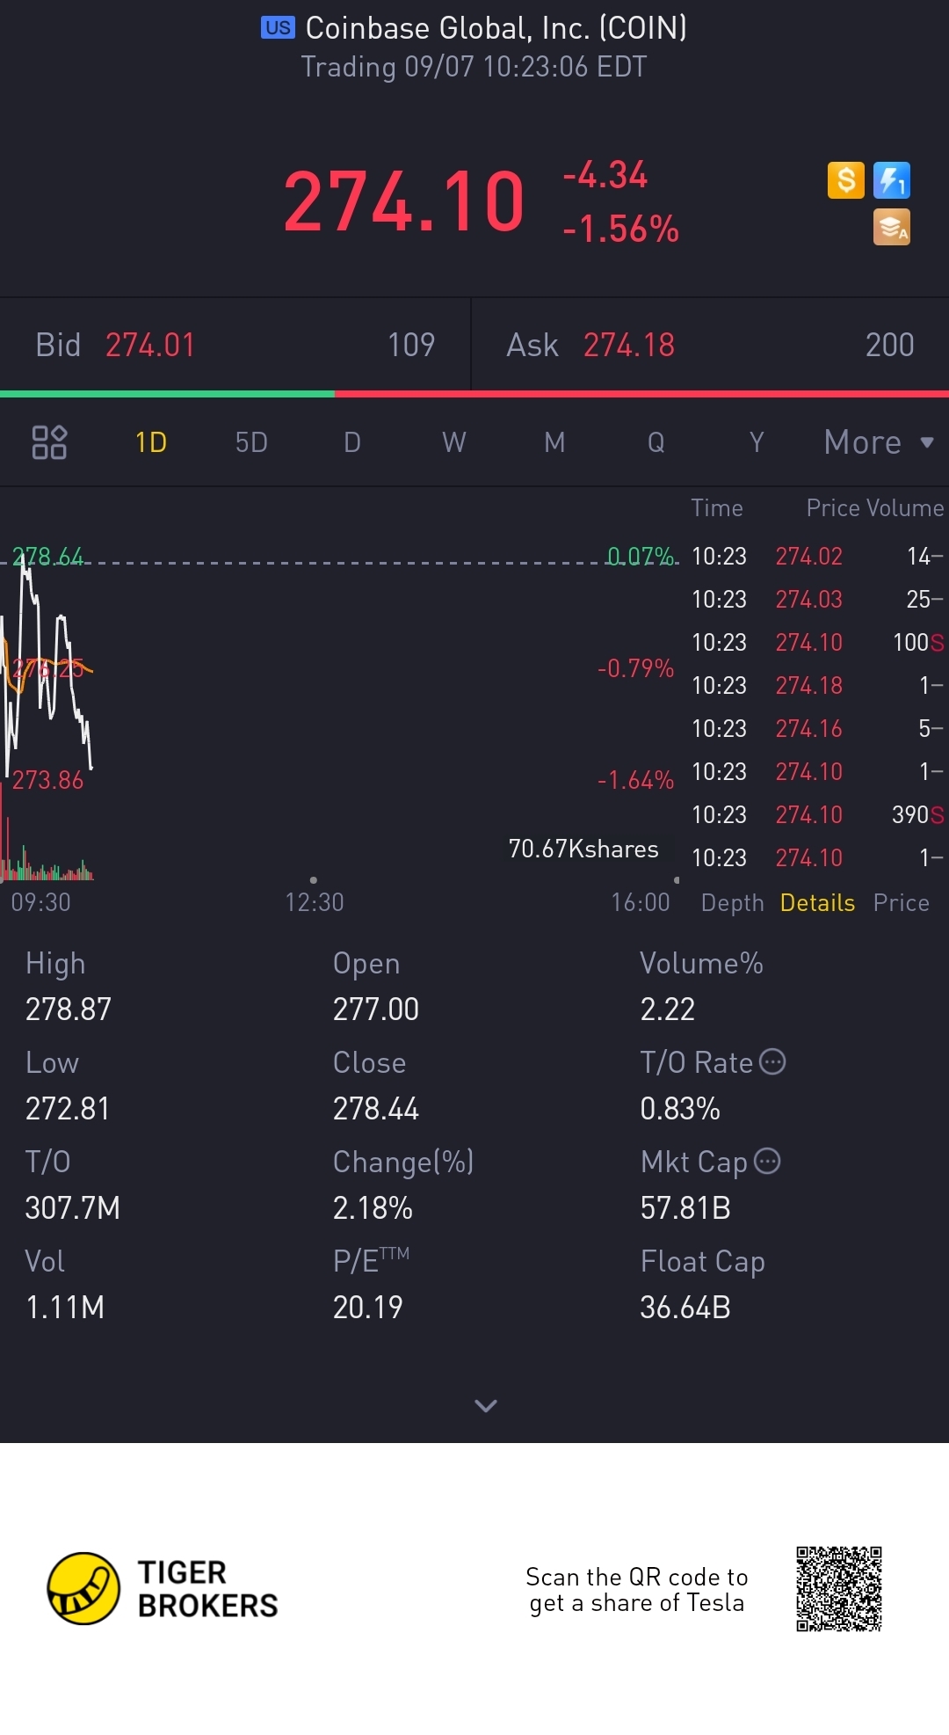This screenshot has height=1735, width=949.
Task: Select trade row priced 274.18
Action: tap(817, 686)
